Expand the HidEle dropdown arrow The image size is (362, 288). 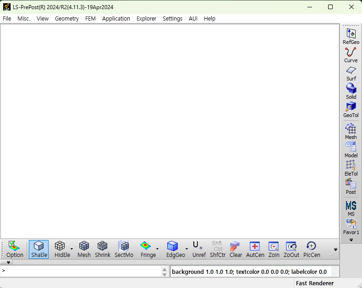click(x=71, y=249)
